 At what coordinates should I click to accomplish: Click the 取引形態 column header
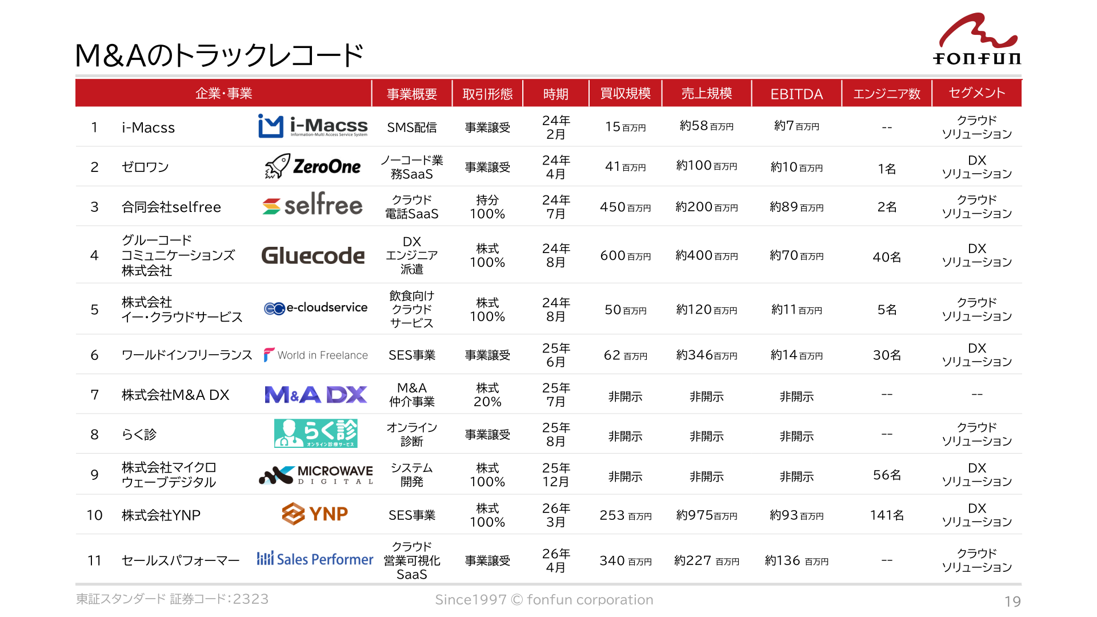[487, 93]
